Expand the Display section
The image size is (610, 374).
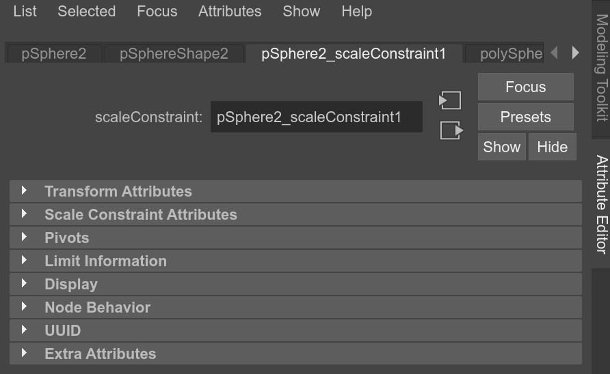(x=295, y=285)
